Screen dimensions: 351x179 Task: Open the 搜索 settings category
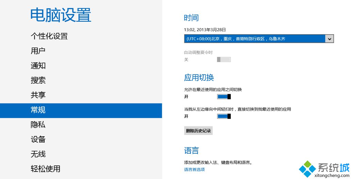click(38, 80)
